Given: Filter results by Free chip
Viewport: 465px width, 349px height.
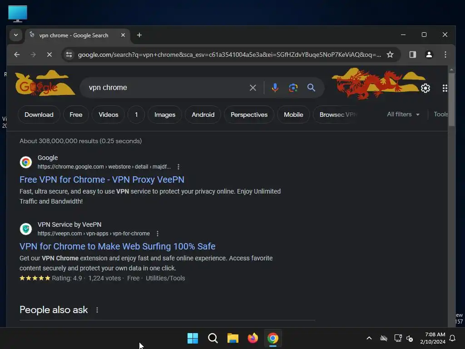Looking at the screenshot, I should coord(76,115).
